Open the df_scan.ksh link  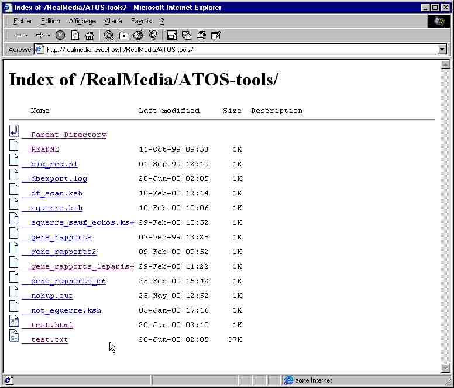(57, 193)
